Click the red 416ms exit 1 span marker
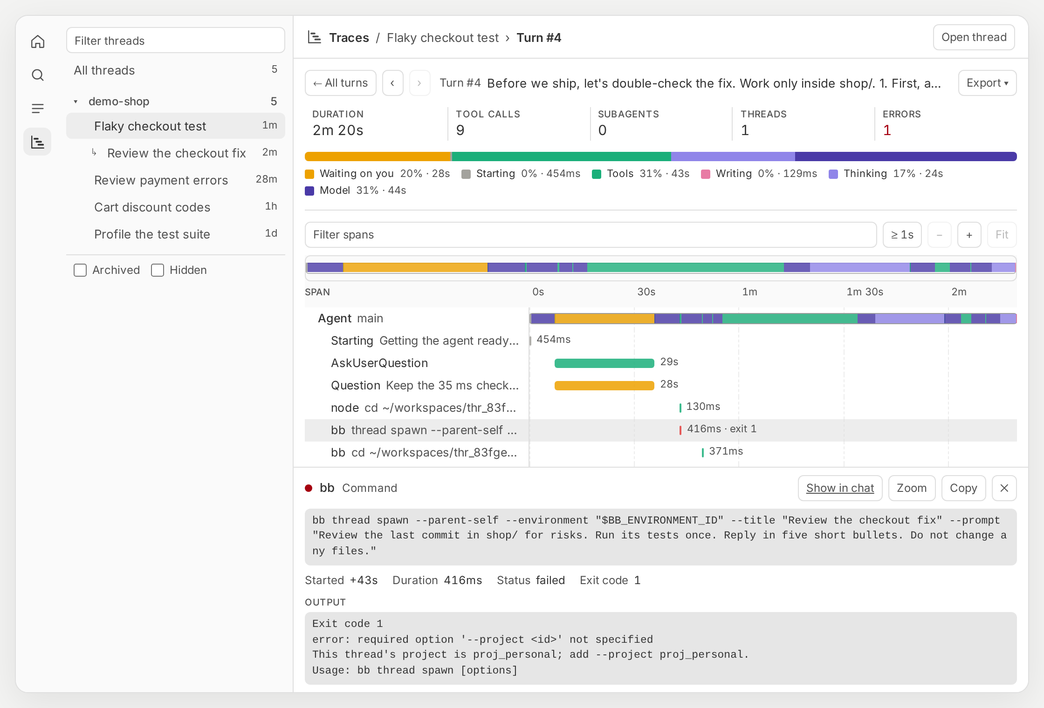The width and height of the screenshot is (1044, 708). [x=680, y=430]
